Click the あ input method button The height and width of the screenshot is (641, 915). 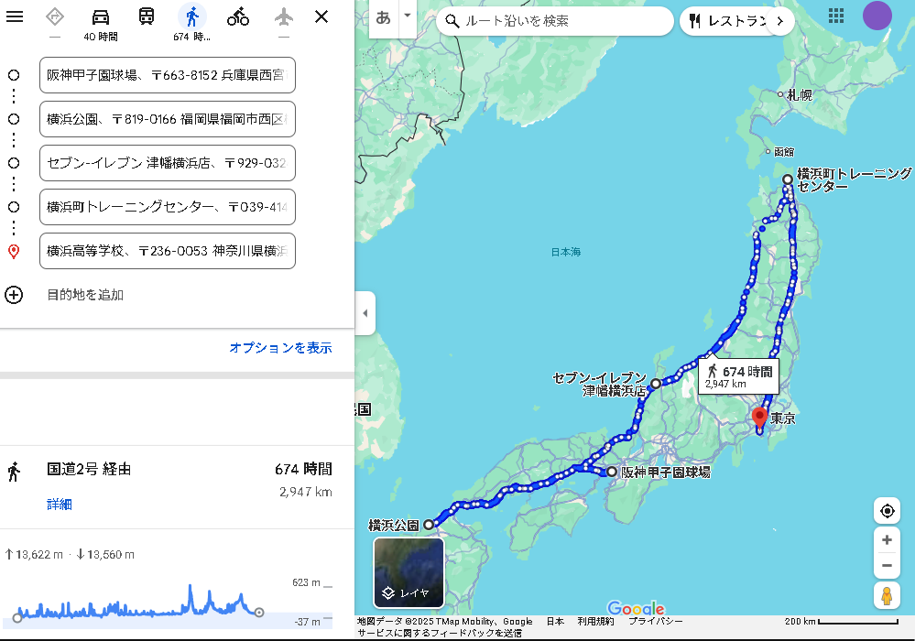(x=384, y=18)
